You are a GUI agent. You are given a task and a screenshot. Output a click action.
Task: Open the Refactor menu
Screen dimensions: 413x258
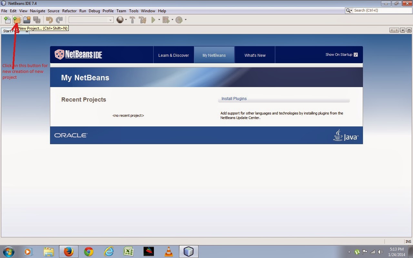[x=69, y=11]
